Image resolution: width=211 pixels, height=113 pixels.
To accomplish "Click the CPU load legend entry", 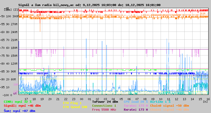I will [136, 102].
